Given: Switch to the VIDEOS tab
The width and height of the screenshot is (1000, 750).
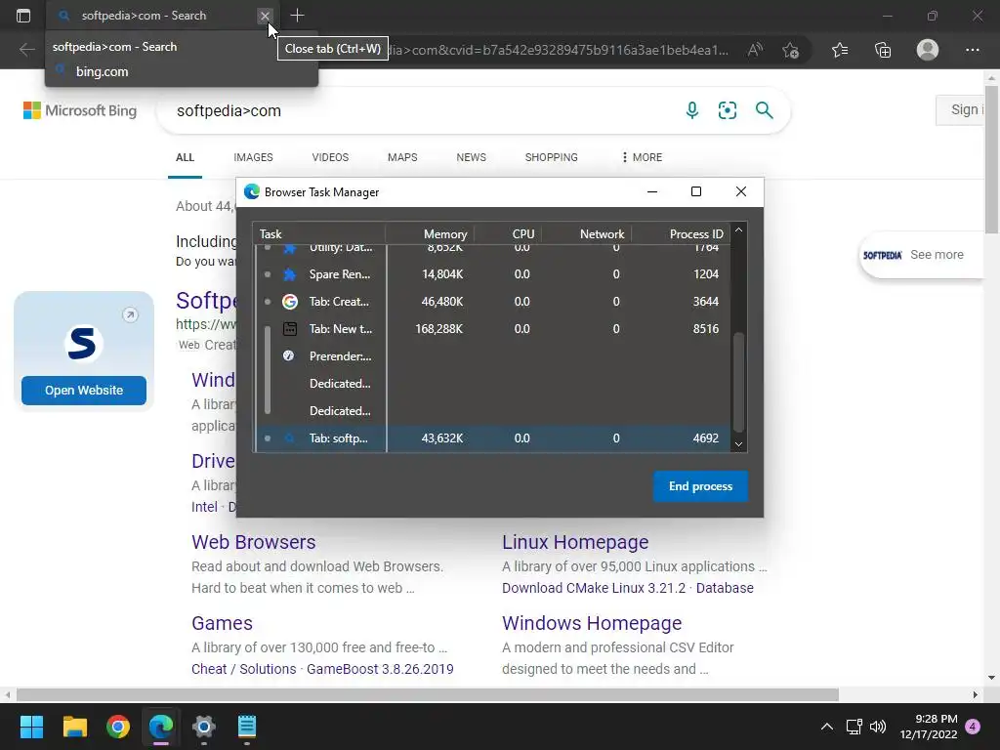Looking at the screenshot, I should 330,157.
